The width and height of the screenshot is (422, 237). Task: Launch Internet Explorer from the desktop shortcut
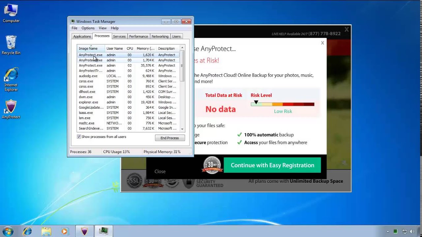(x=11, y=80)
